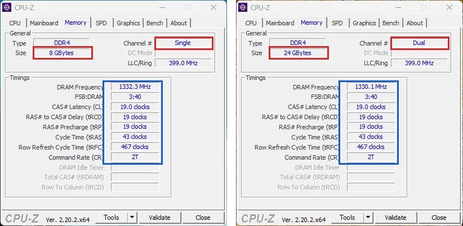Minimize the left CPU-Z window
This screenshot has height=226, width=463.
click(162, 8)
